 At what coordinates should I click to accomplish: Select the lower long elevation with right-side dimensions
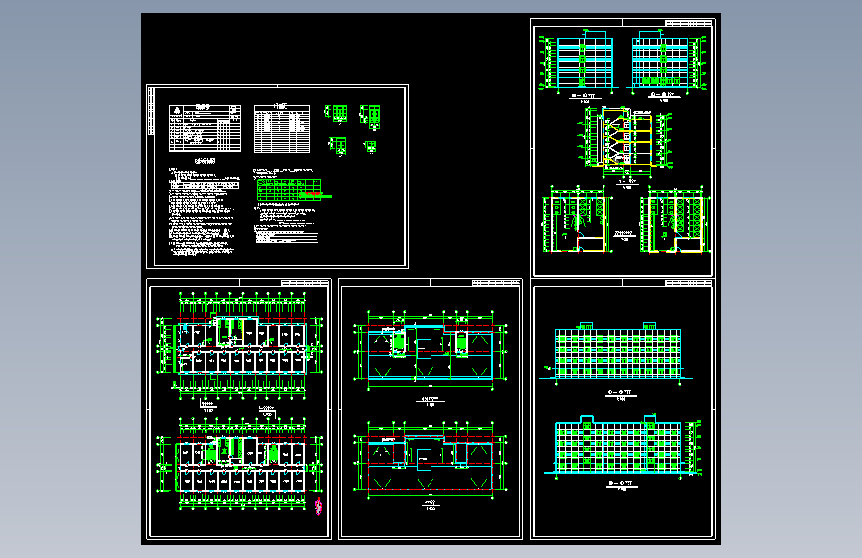pyautogui.click(x=622, y=445)
